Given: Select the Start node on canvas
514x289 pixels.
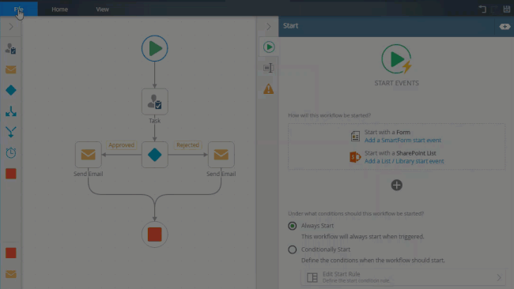Looking at the screenshot, I should pyautogui.click(x=155, y=48).
